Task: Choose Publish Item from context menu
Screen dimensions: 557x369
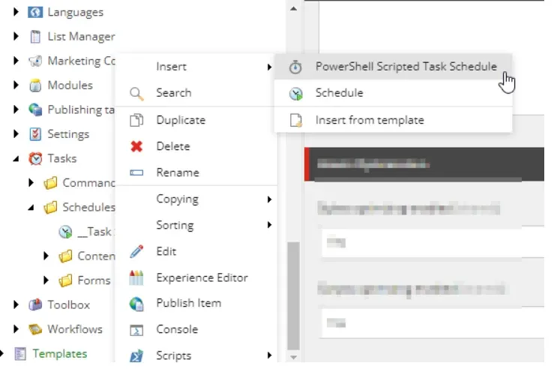Action: pyautogui.click(x=196, y=303)
